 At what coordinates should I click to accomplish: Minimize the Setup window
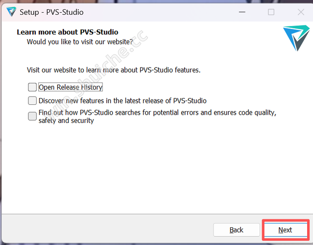(x=241, y=12)
